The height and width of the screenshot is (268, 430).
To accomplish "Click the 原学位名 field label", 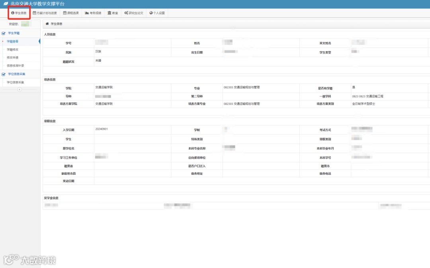I will (x=68, y=149).
